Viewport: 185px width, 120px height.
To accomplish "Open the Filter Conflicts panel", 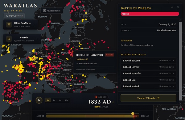I will click(21, 25).
